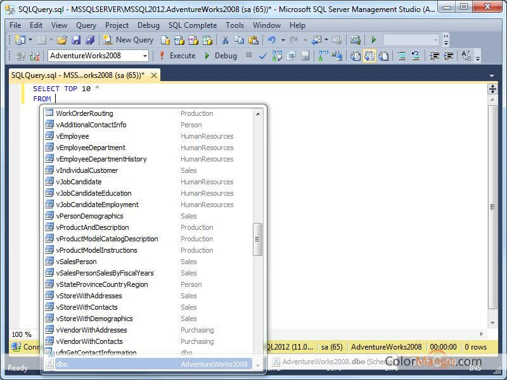Open the Debug menu
The image size is (507, 380).
tap(148, 25)
